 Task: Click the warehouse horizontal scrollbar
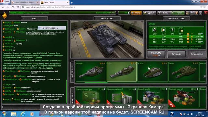(x=96, y=82)
